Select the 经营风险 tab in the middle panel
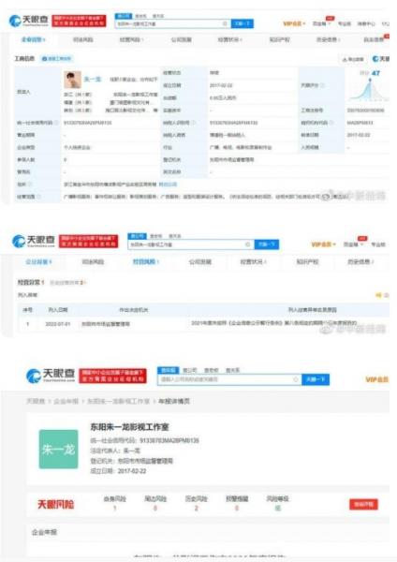Viewport: 397px width, 562px height. click(145, 261)
